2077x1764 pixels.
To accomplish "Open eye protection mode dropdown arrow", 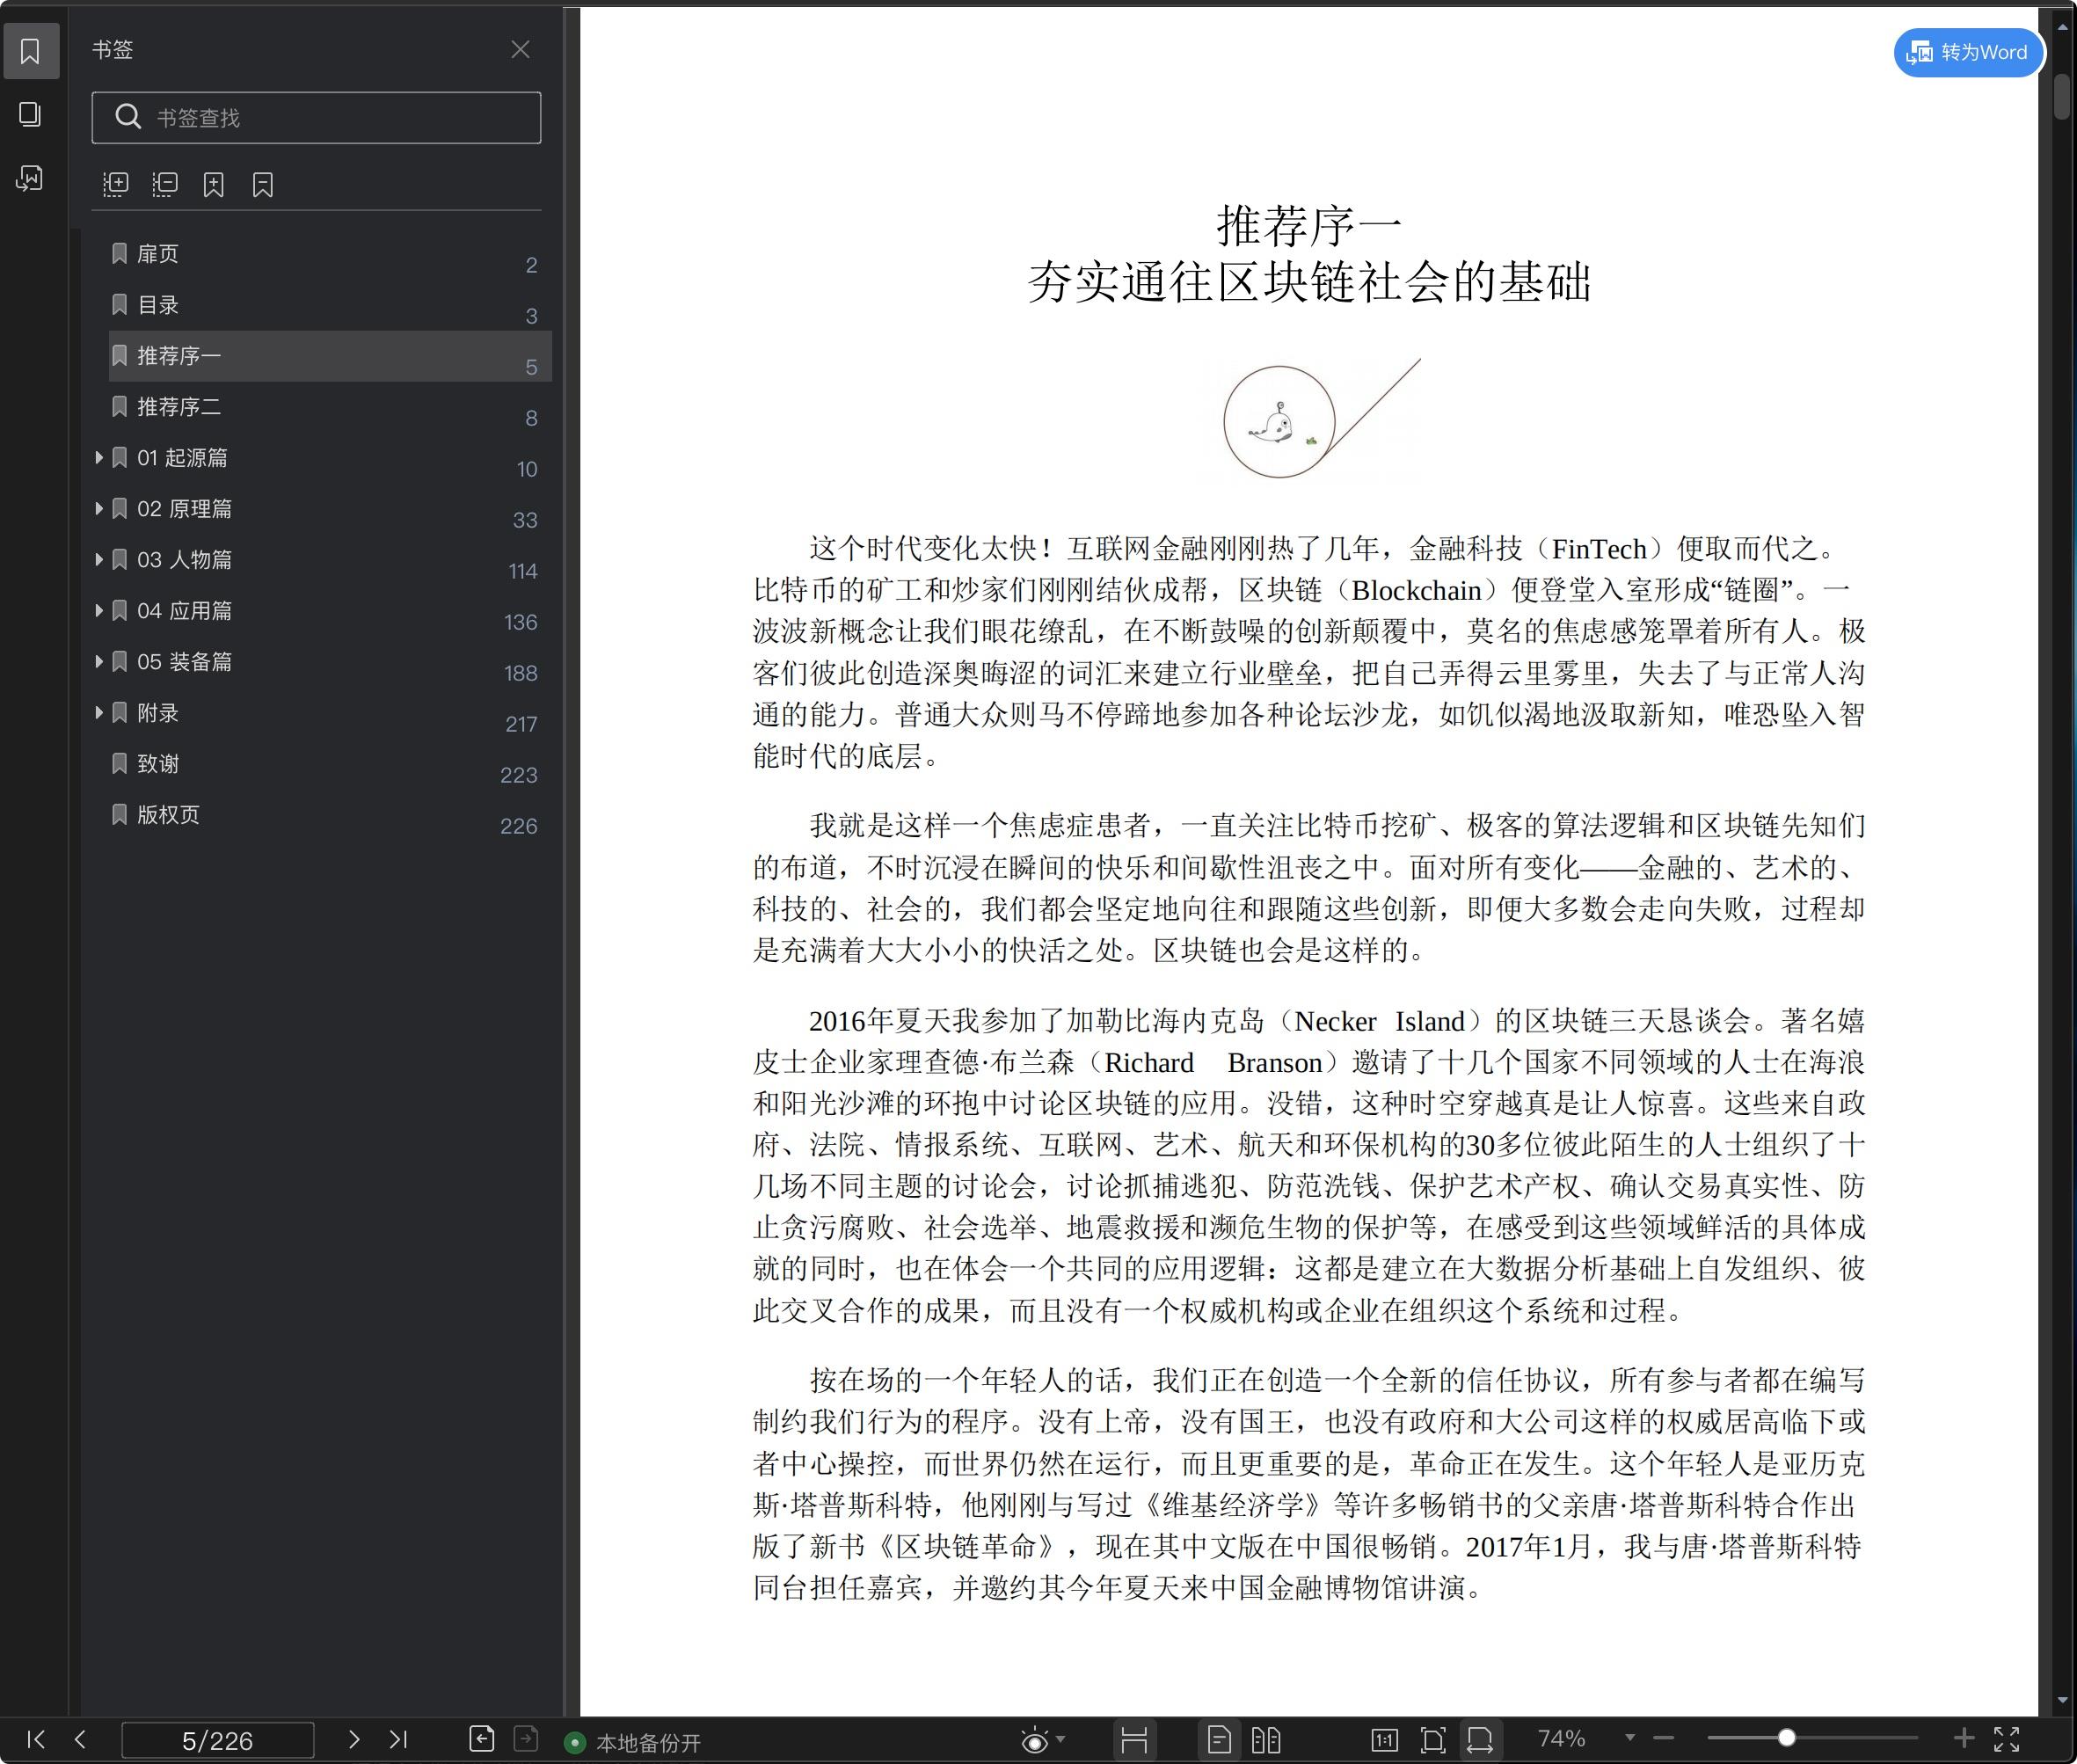I will coord(1060,1740).
